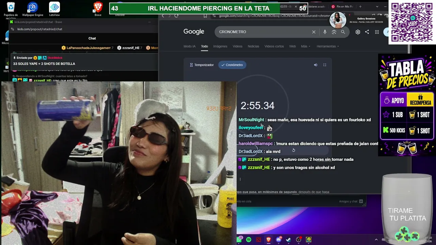Open the Papelera de reciclaje desktop icon
This screenshot has height=245, width=436.
click(x=11, y=10)
